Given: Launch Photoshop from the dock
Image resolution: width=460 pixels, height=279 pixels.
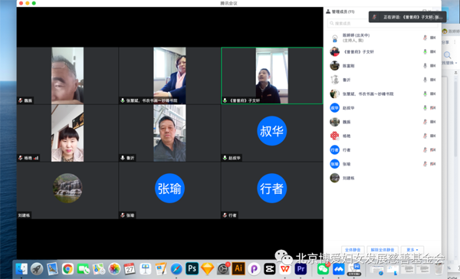Looking at the screenshot, I should click(192, 269).
